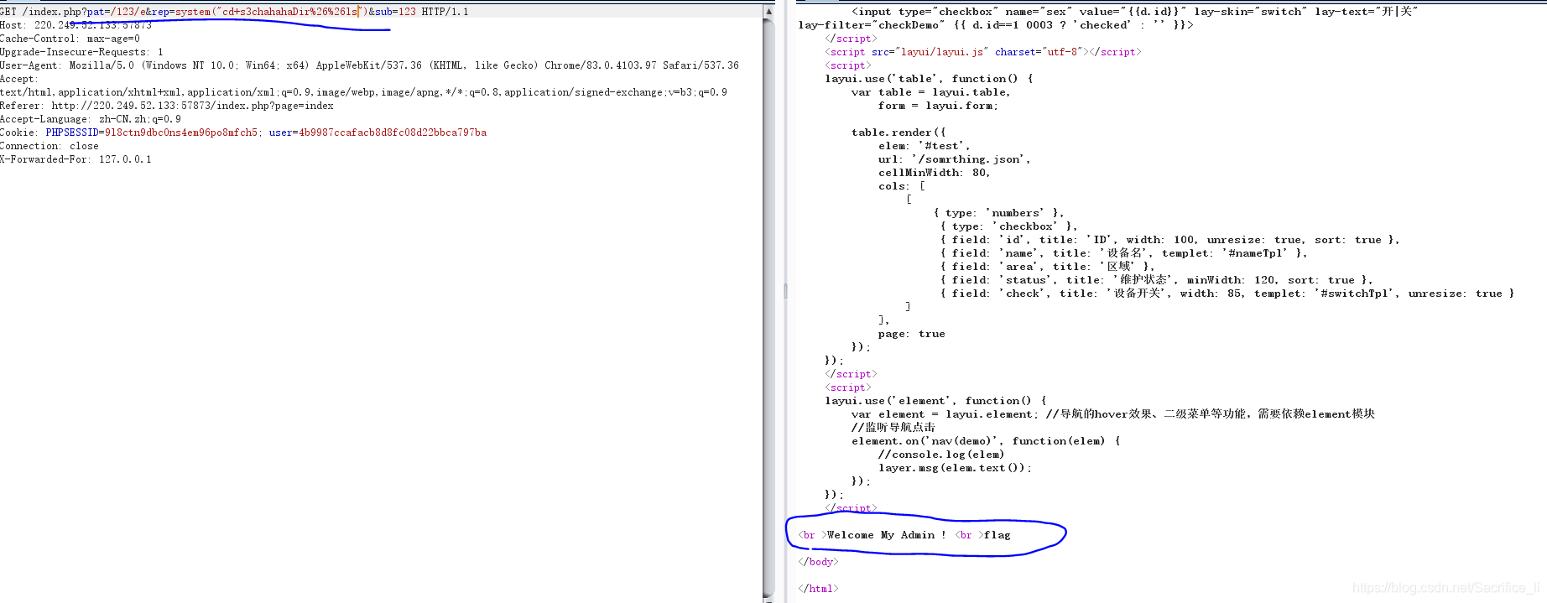This screenshot has width=1547, height=603.
Task: Click the Connection: close header
Action: (49, 146)
